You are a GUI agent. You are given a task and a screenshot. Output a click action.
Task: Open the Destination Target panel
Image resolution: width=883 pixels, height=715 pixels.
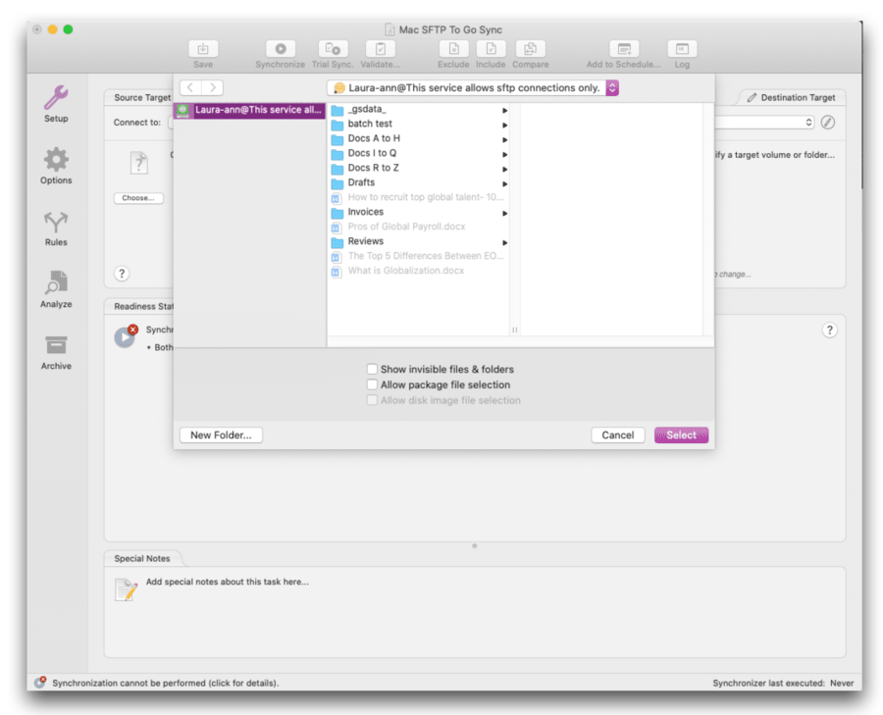click(x=792, y=97)
